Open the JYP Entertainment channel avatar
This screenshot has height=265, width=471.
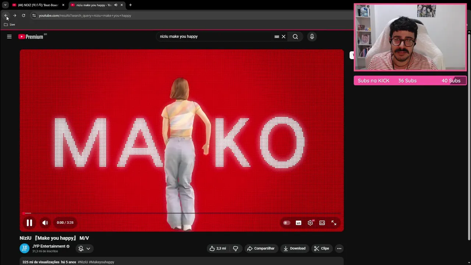25,248
